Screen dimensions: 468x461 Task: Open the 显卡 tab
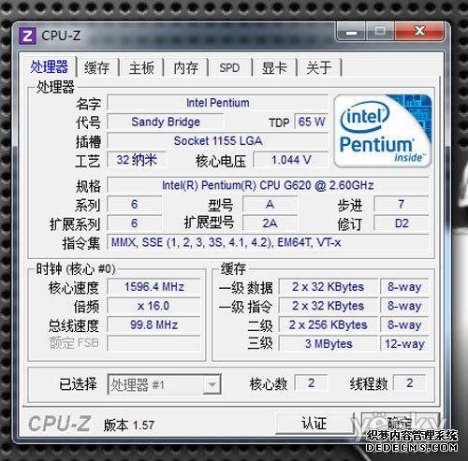(x=274, y=67)
